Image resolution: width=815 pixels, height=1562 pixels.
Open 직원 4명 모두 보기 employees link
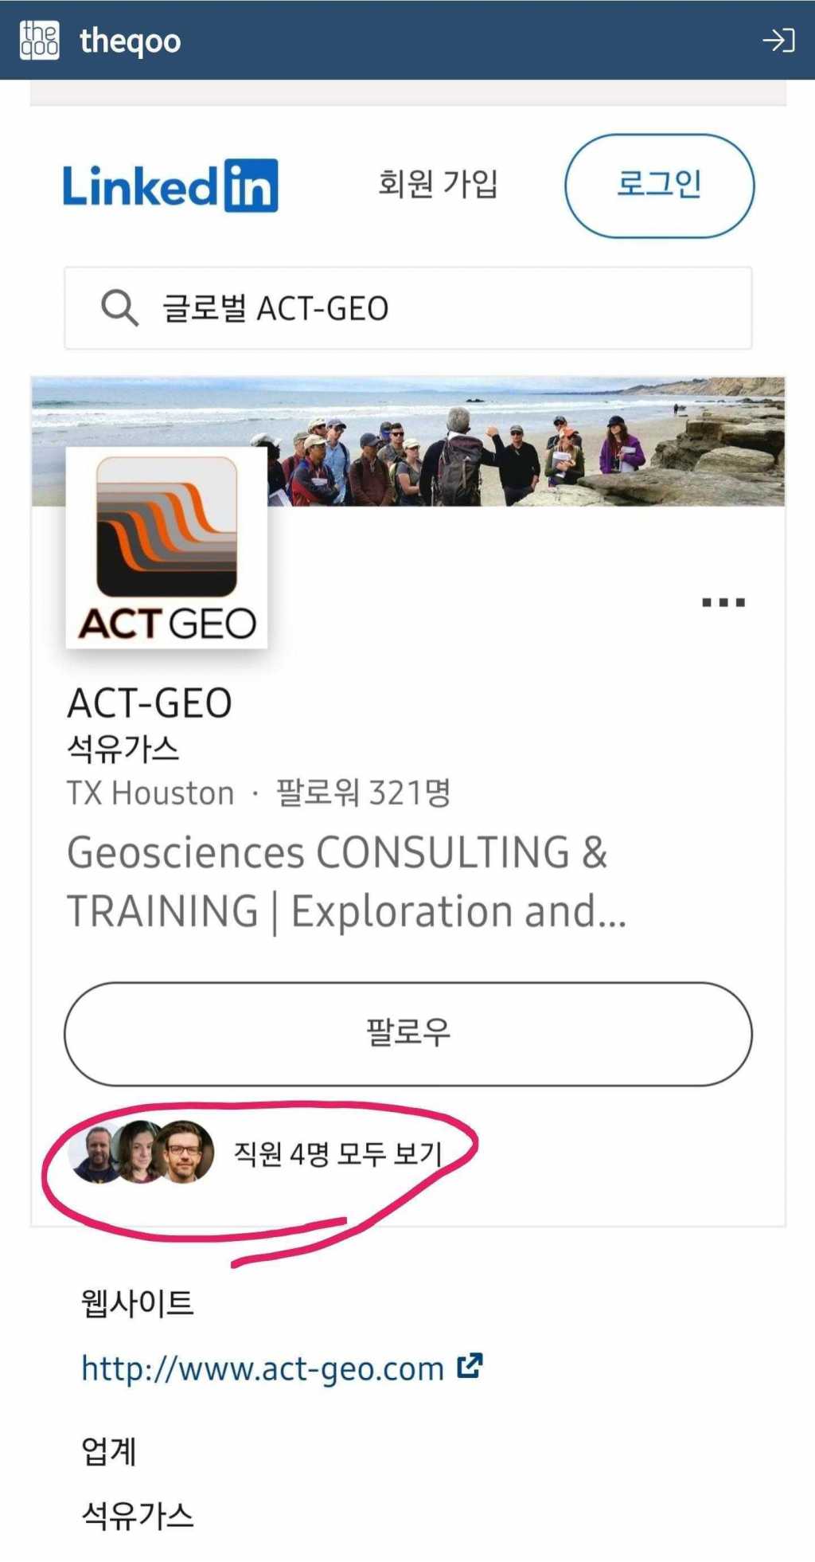337,1153
